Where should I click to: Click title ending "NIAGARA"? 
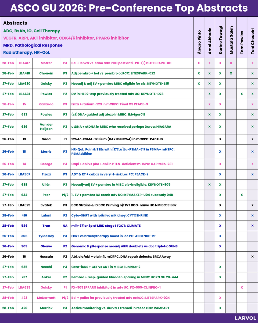[121, 127]
